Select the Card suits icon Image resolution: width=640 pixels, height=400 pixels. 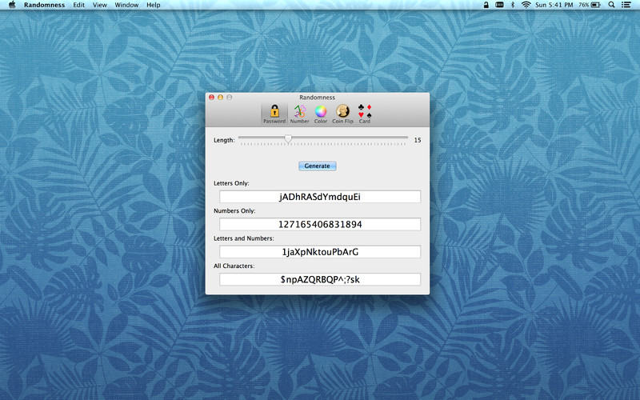(x=365, y=112)
